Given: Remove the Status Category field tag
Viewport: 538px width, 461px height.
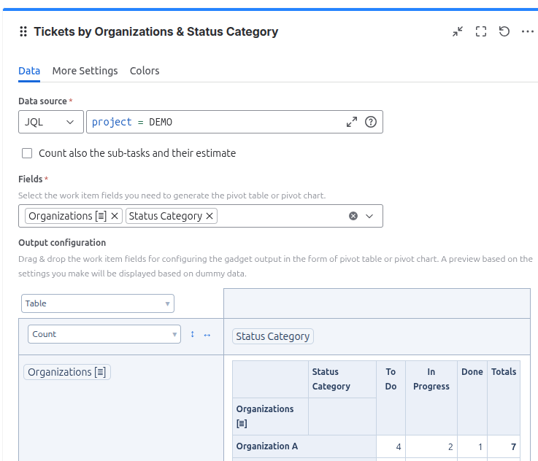Looking at the screenshot, I should [x=210, y=216].
